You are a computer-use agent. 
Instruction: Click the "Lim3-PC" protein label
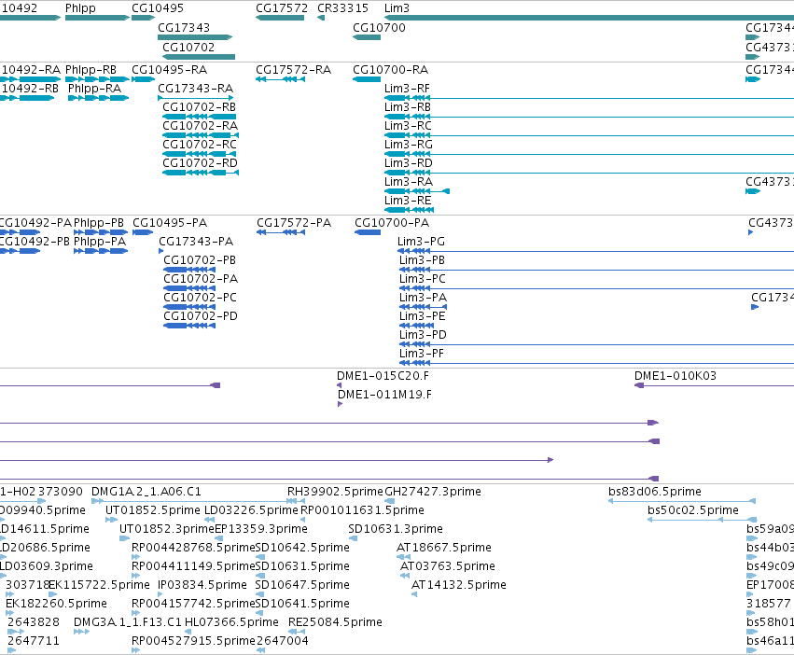pos(423,279)
